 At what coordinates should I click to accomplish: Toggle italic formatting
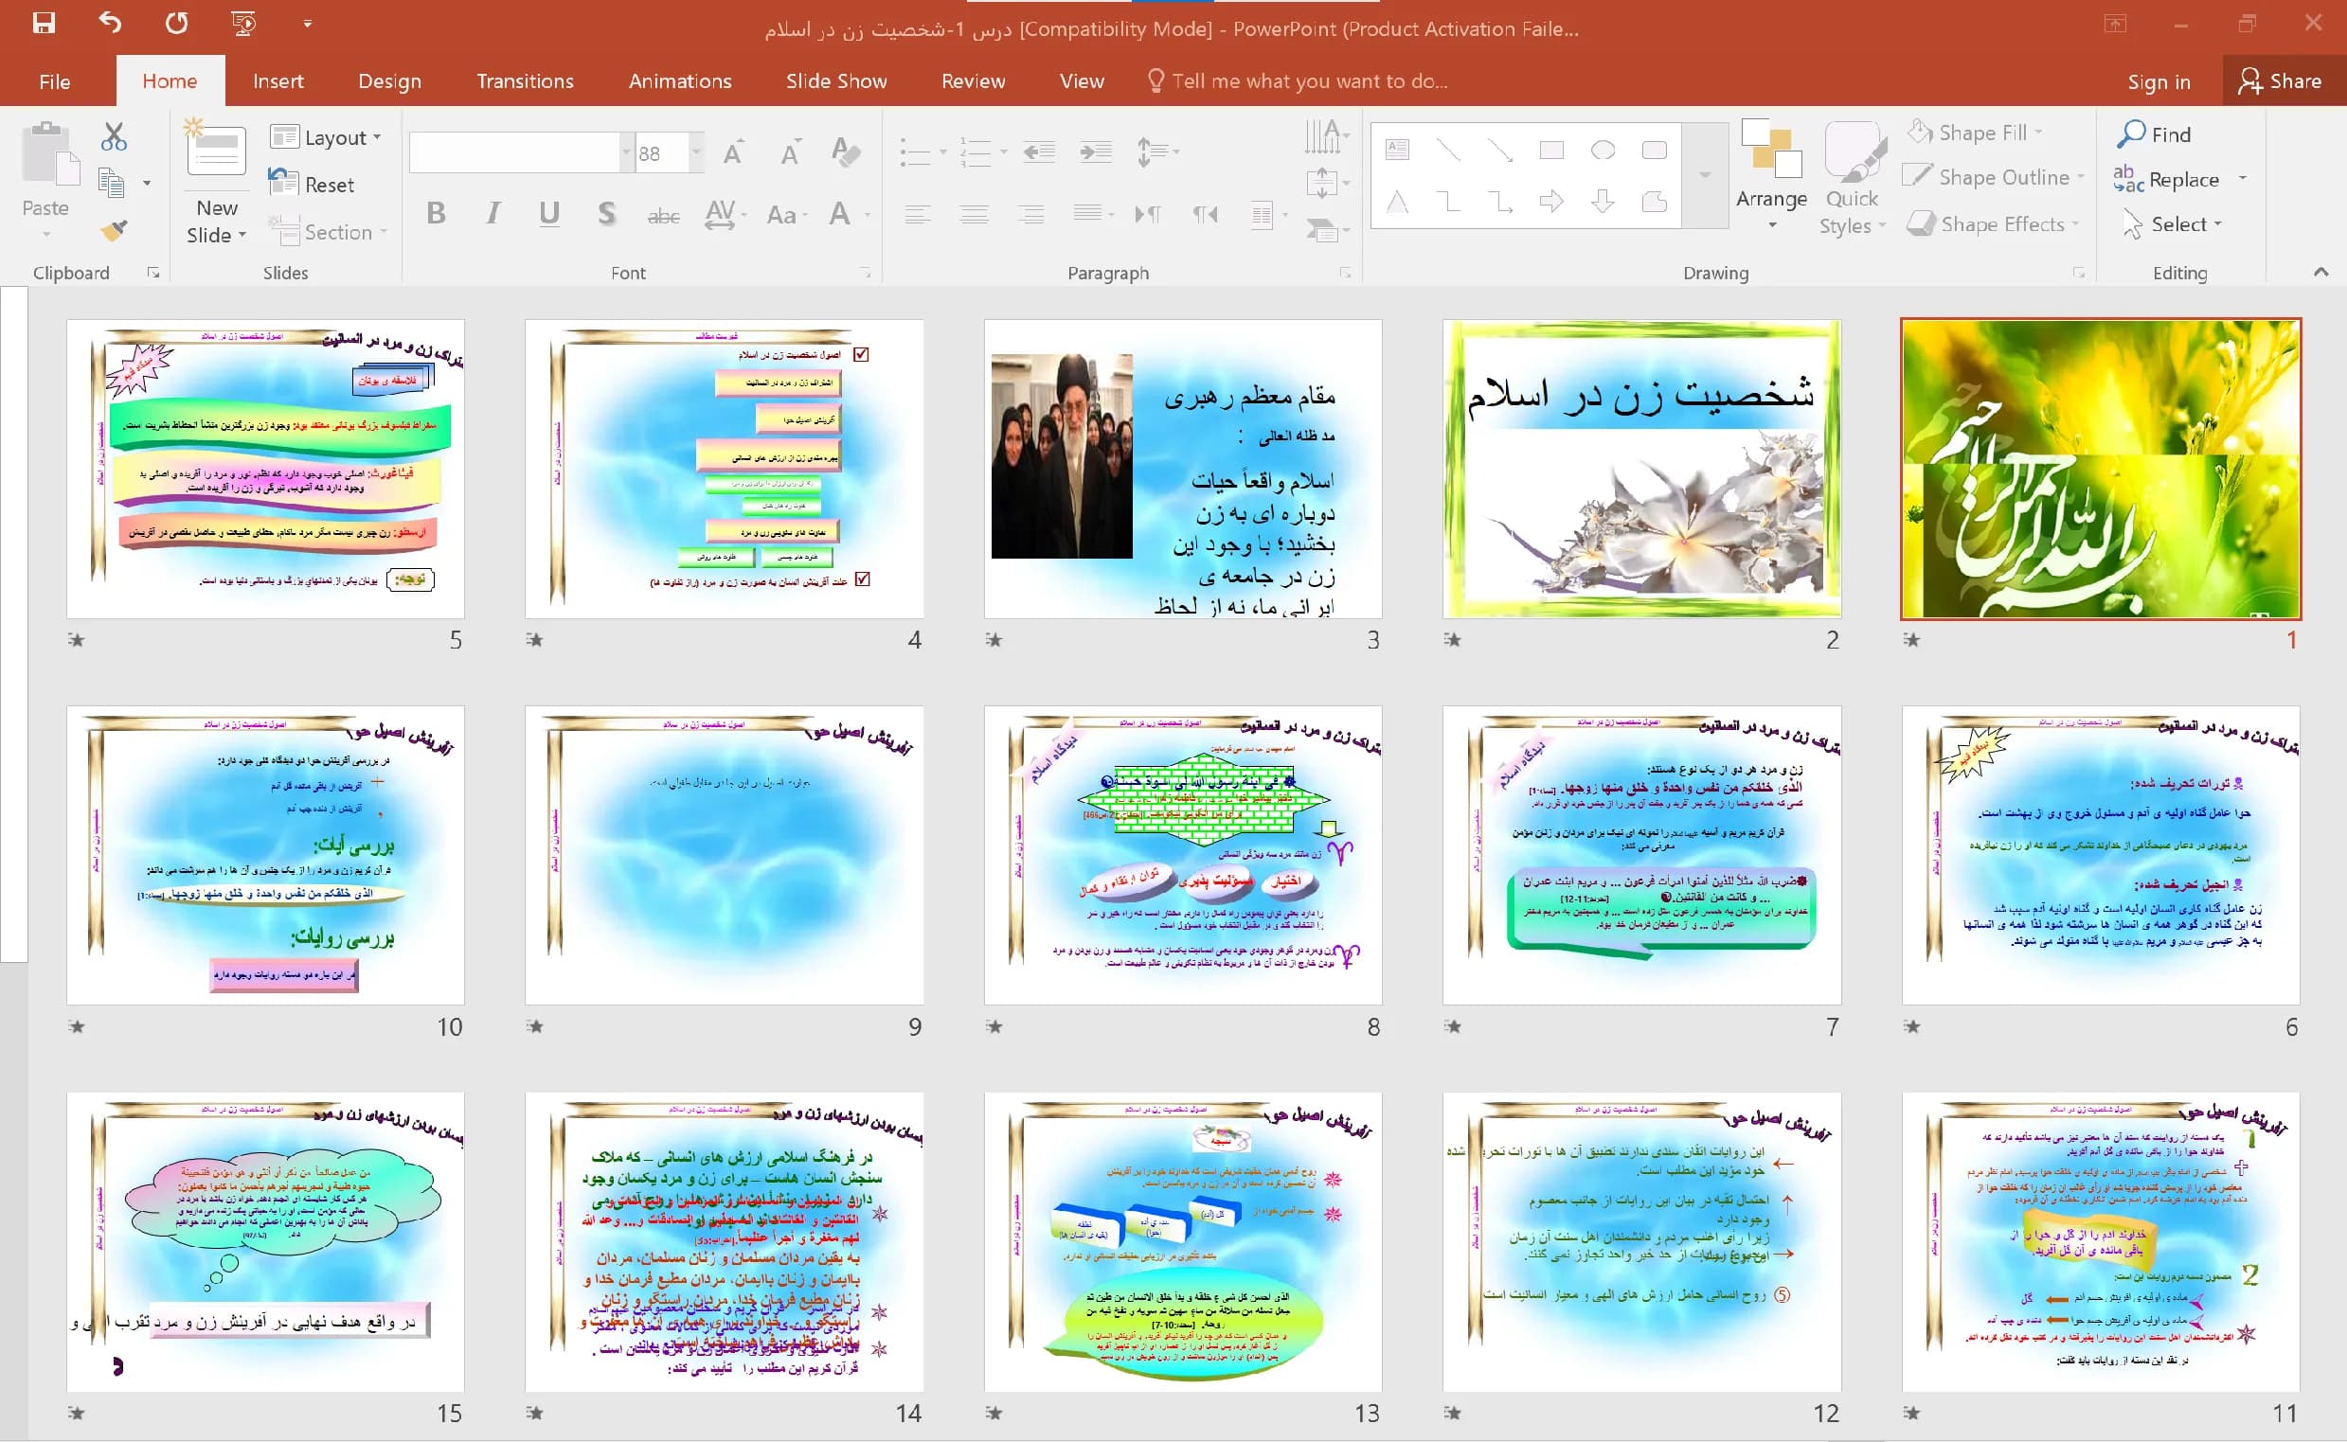point(493,214)
